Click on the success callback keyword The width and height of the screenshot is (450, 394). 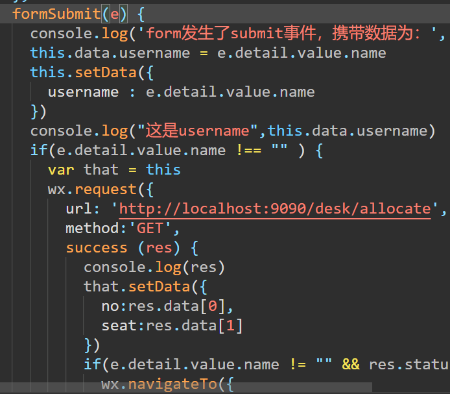(97, 248)
